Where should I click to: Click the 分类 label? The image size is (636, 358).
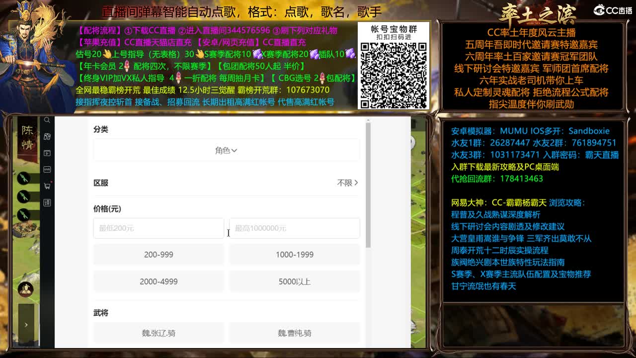101,129
